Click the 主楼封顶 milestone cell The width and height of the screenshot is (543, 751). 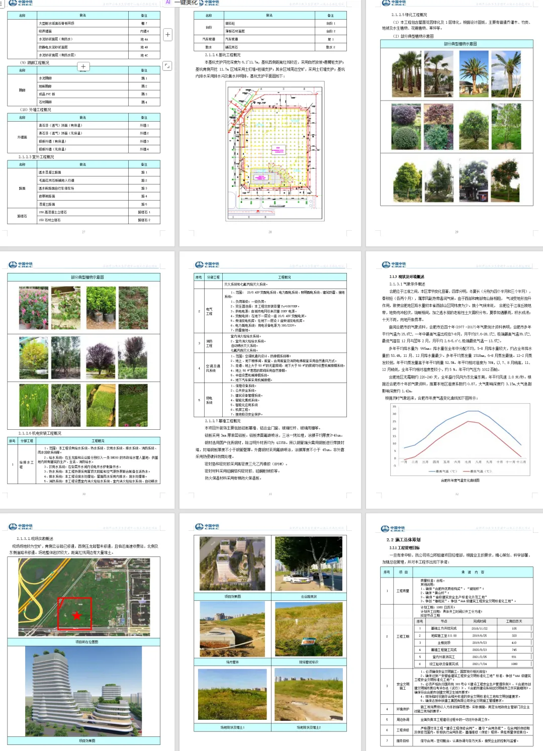coord(444,642)
